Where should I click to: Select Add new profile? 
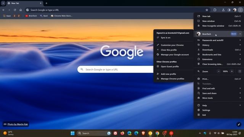coord(173,74)
